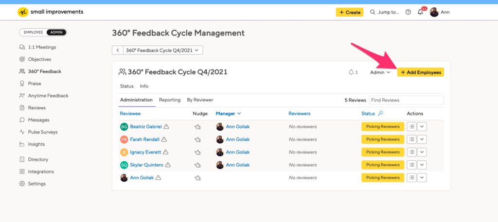The width and height of the screenshot is (498, 222).
Task: Go back with the left chevron button
Action: 118,50
